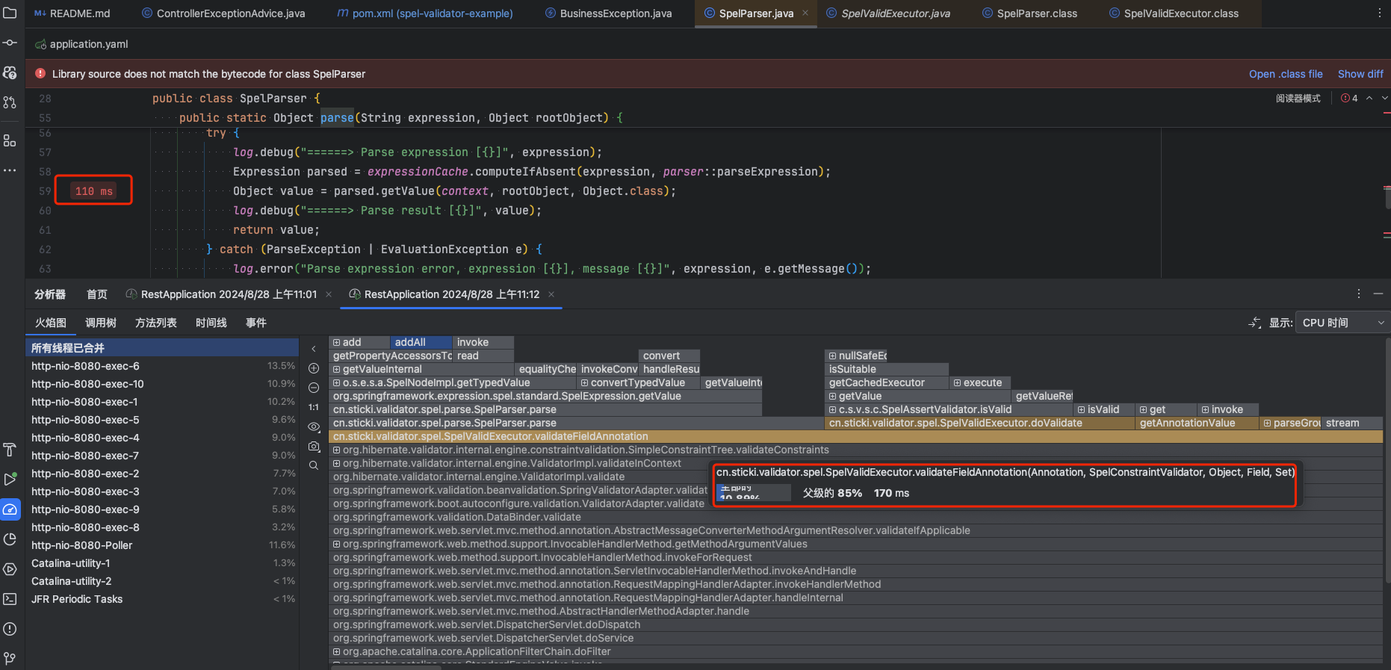The width and height of the screenshot is (1391, 670).
Task: Expand the nullSafeEq frame
Action: pyautogui.click(x=833, y=356)
